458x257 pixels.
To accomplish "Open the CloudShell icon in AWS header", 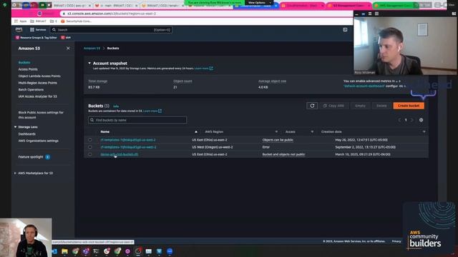I will (345, 30).
